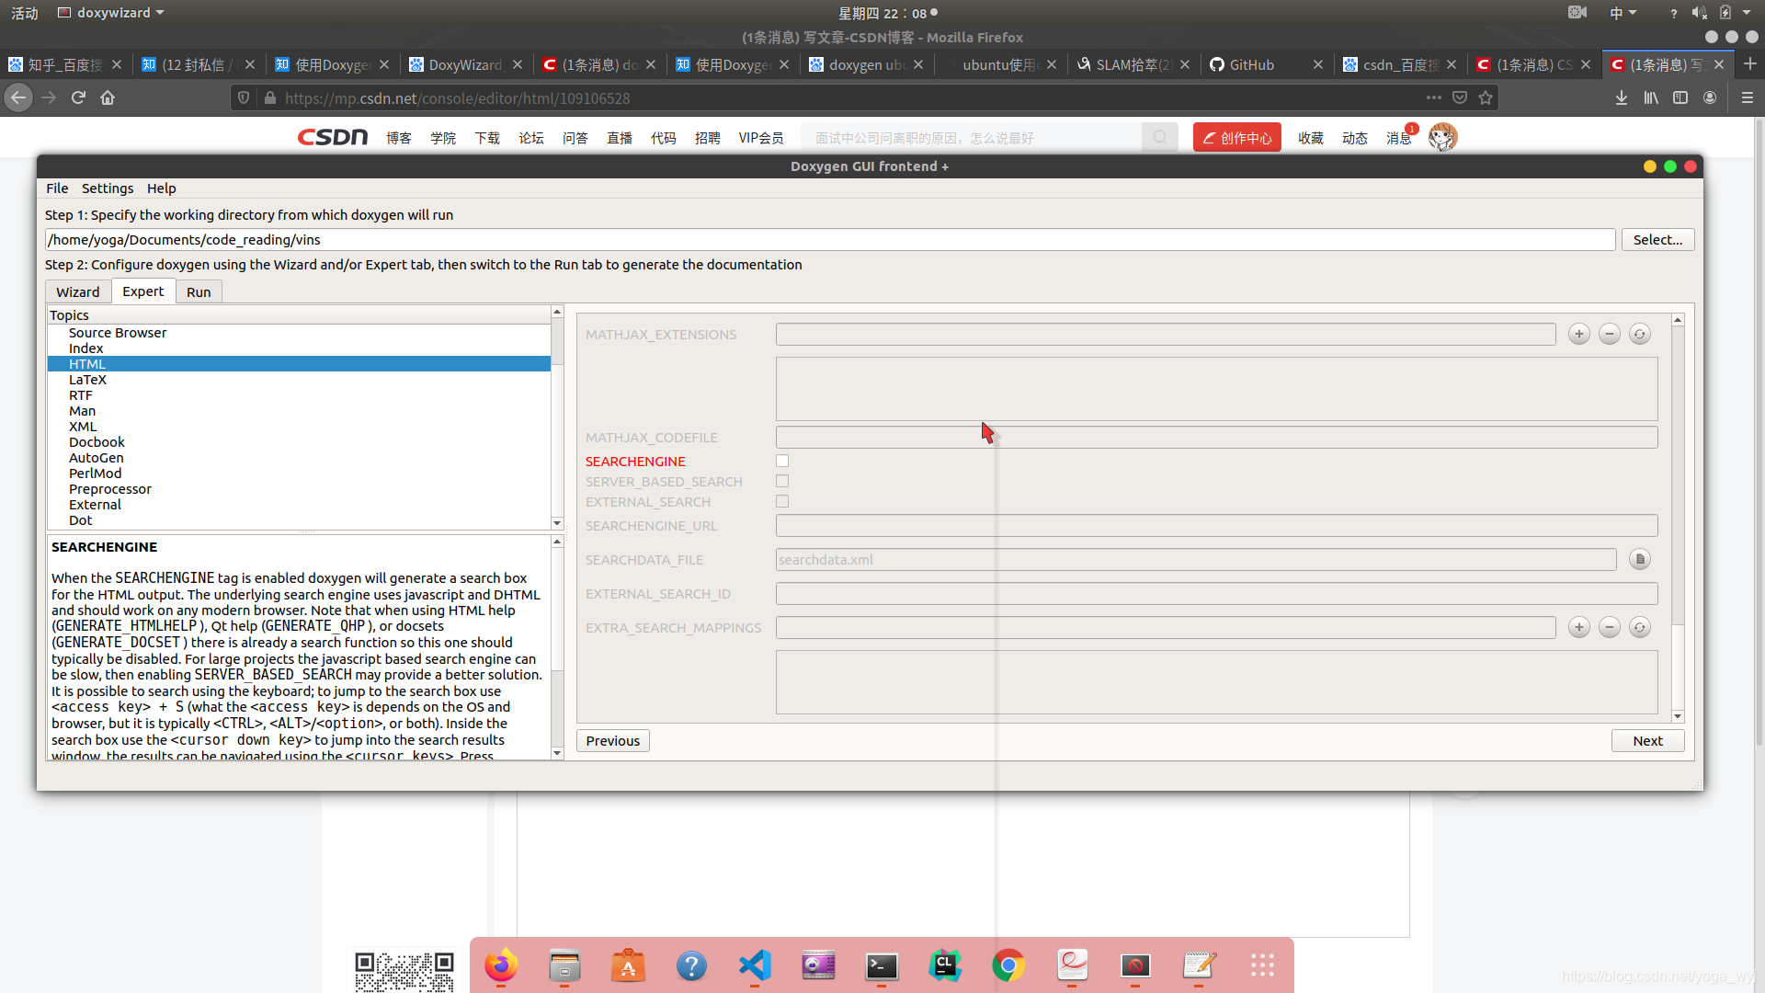
Task: Toggle EXTERNAL_SEARCH checkbox
Action: [782, 501]
